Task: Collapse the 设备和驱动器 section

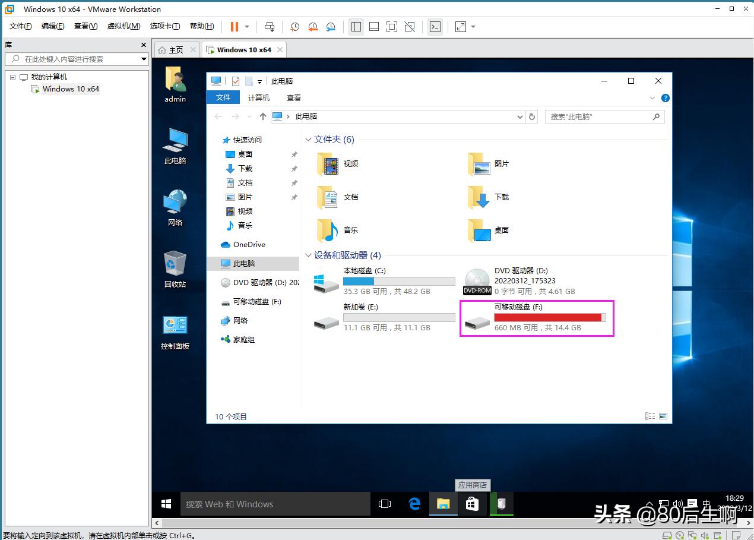Action: pos(308,255)
